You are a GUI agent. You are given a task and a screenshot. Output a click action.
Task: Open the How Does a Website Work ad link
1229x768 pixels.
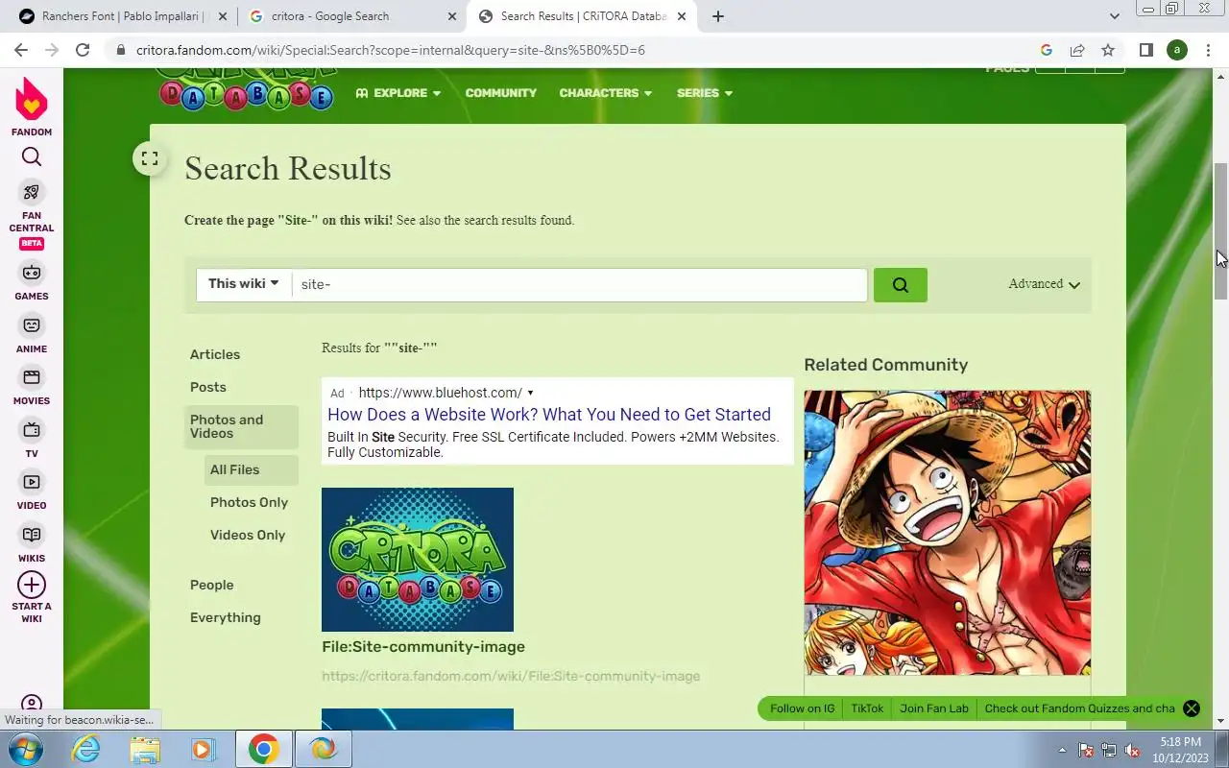(549, 415)
